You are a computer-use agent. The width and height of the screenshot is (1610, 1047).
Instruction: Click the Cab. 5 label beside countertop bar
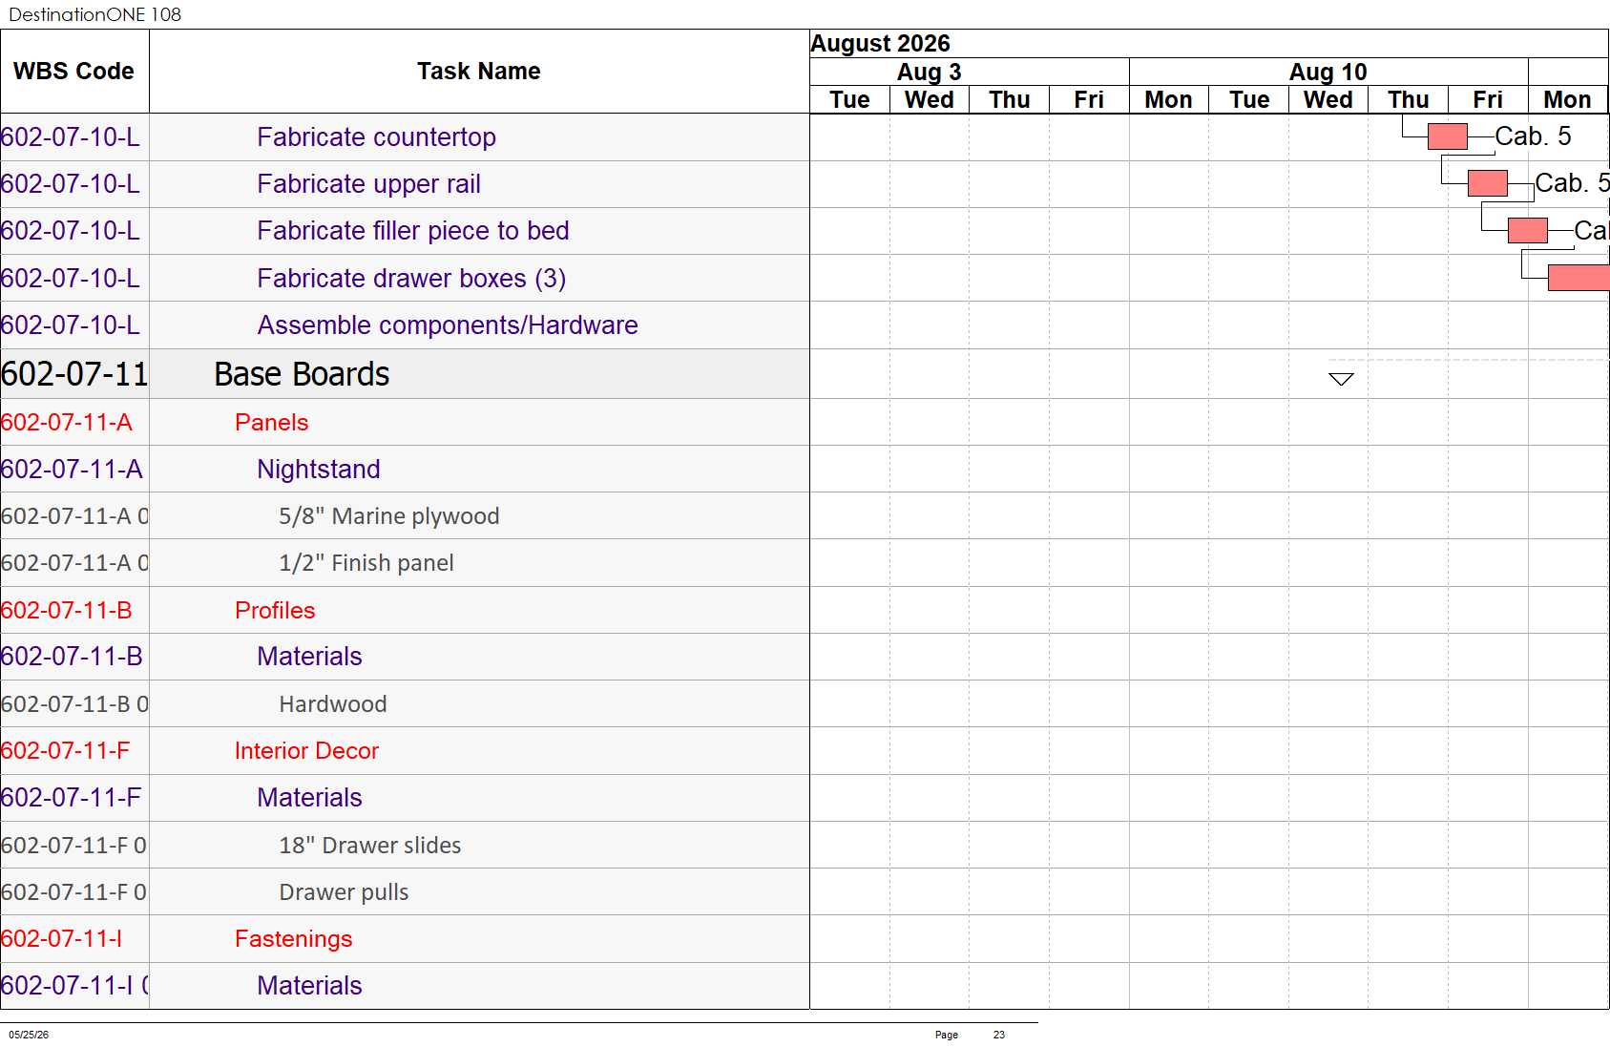tap(1533, 136)
